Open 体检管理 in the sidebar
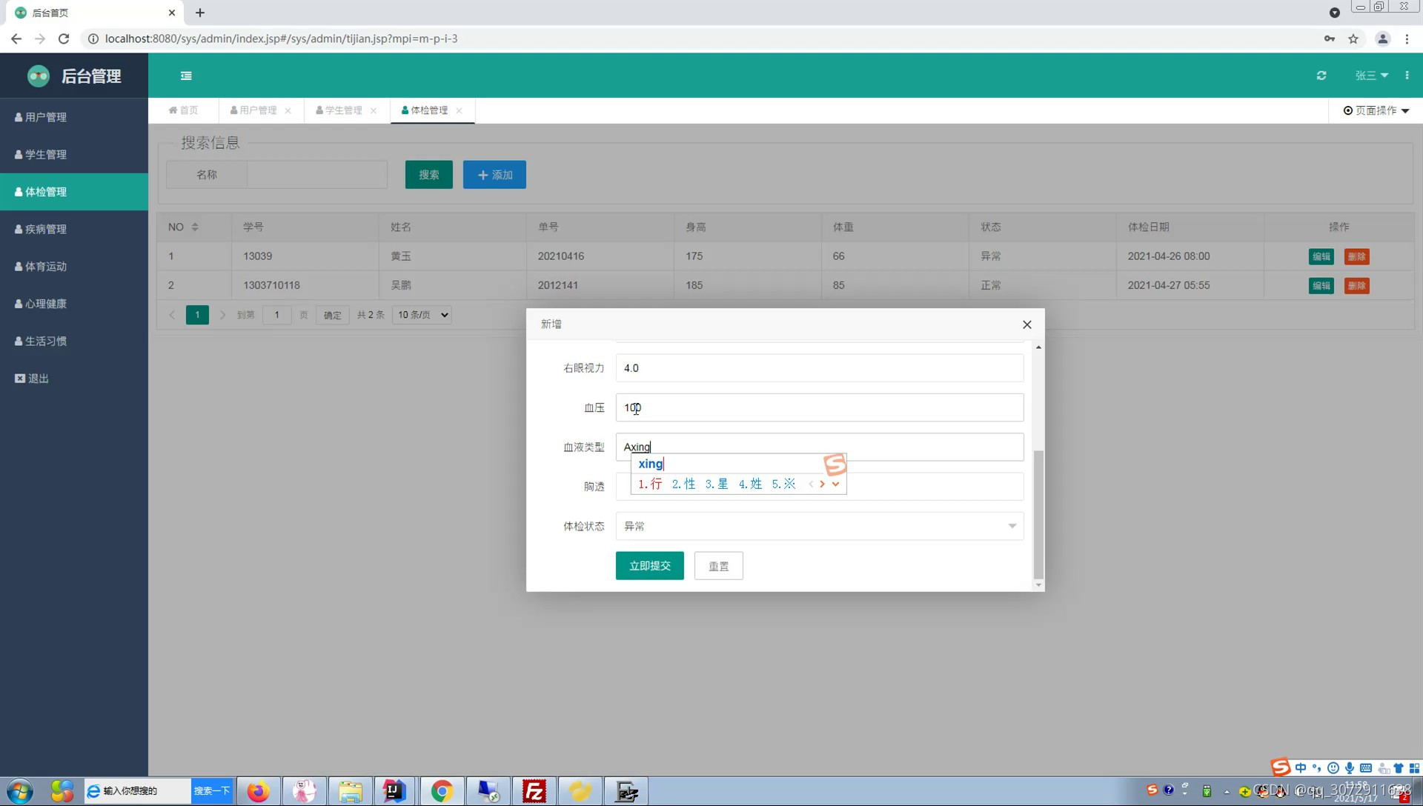 (74, 192)
